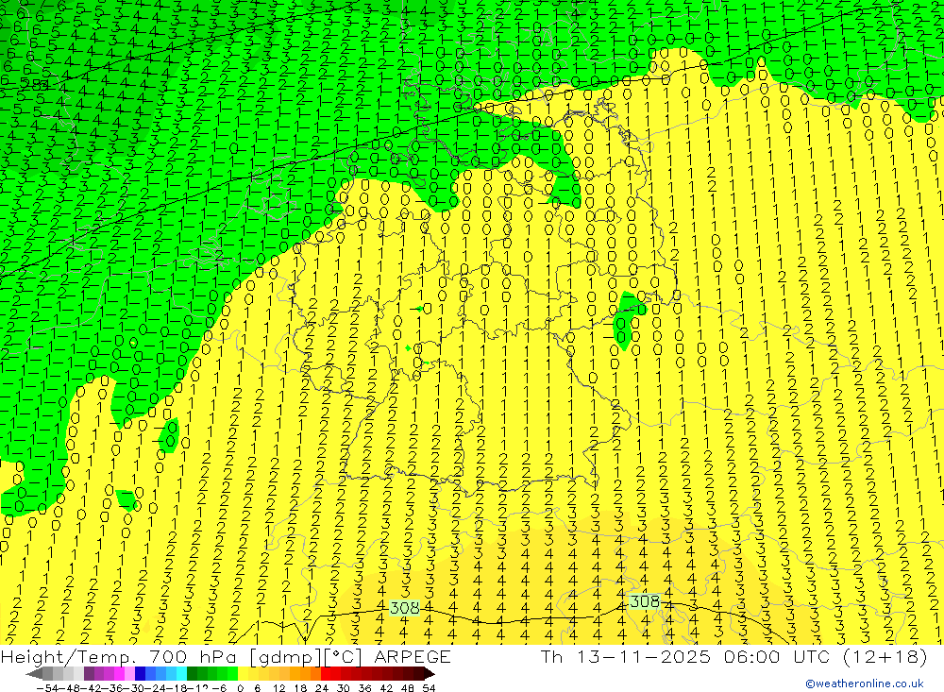This screenshot has width=944, height=692.
Task: Click the cyan swatch in the temperature legend
Action: click(181, 674)
